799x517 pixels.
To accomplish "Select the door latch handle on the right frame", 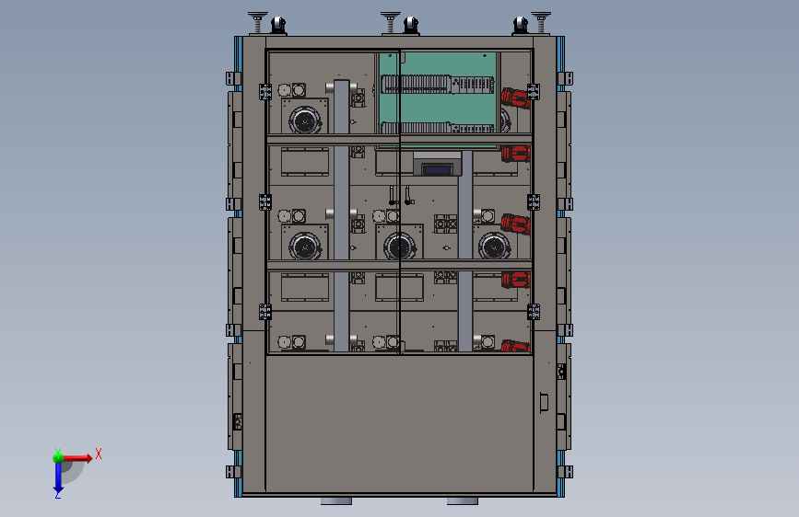I will click(x=545, y=402).
